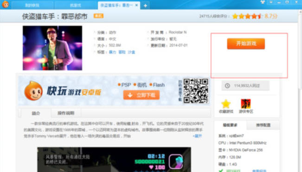The height and width of the screenshot is (172, 302).
Task: Click the five-star rating next to 8.7分
Action: [247, 16]
